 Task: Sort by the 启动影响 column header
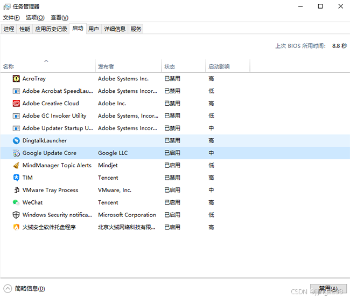click(x=228, y=66)
